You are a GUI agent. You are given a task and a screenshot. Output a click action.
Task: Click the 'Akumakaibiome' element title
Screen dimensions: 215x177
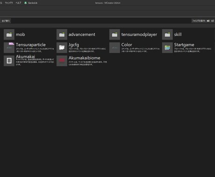click(84, 58)
